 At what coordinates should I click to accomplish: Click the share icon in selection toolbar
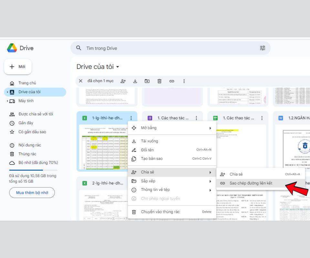(x=123, y=81)
